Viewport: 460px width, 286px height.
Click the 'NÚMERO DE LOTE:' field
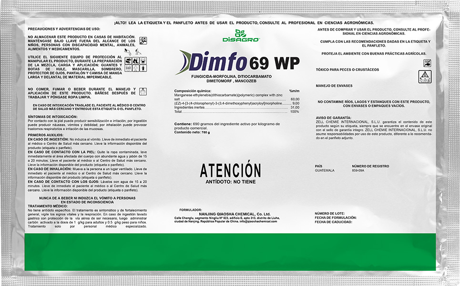(330, 214)
